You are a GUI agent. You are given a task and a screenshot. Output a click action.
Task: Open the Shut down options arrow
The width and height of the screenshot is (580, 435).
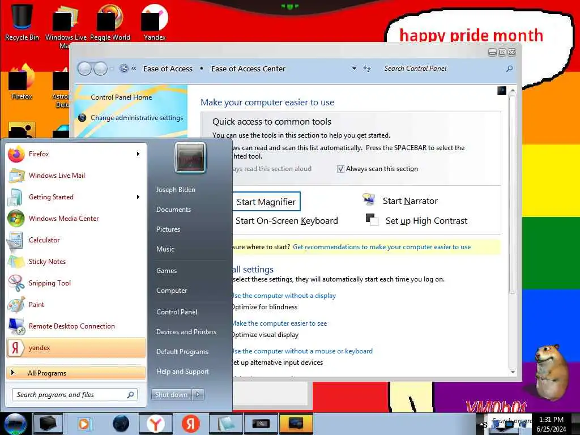[x=198, y=395]
